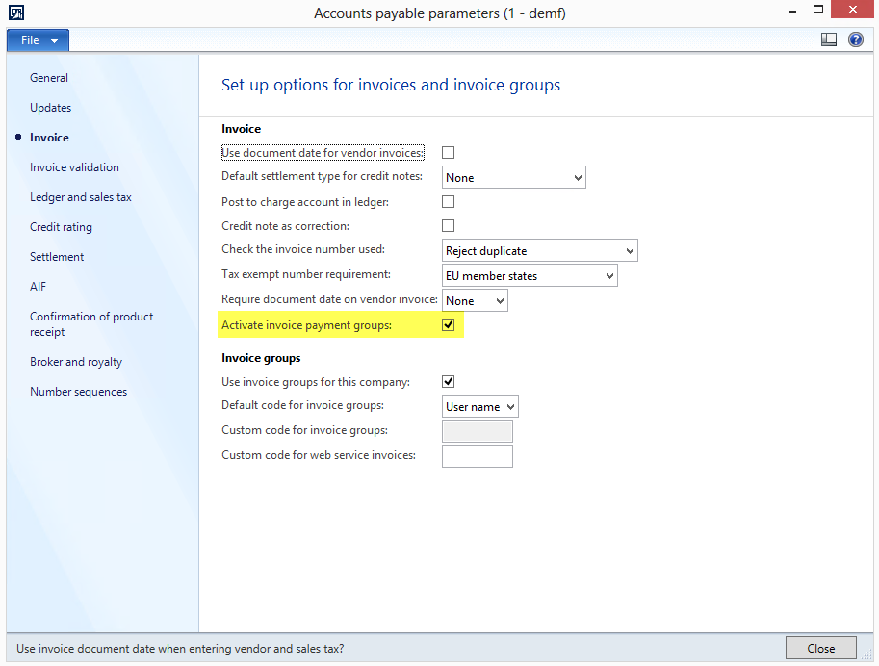The image size is (879, 666).
Task: Enable Use document date for vendor invoices
Action: 448,153
